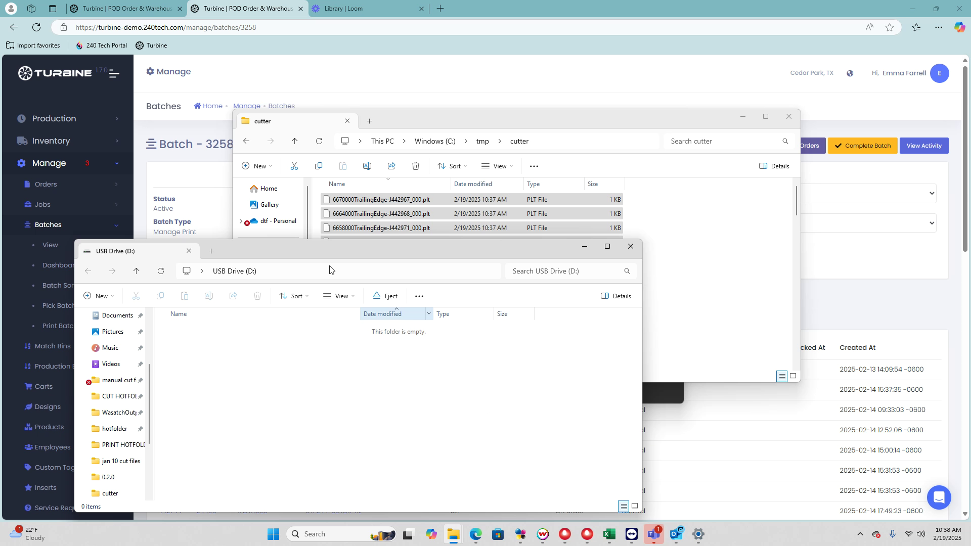Toggle Details pane in USB Drive window
The width and height of the screenshot is (971, 546).
click(x=615, y=296)
